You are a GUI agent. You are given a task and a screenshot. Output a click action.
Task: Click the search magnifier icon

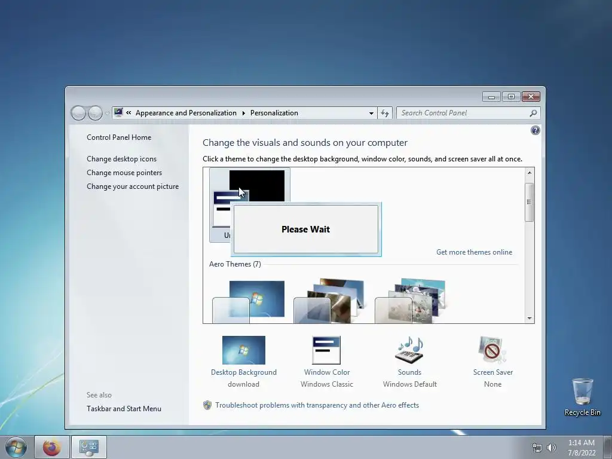(533, 113)
